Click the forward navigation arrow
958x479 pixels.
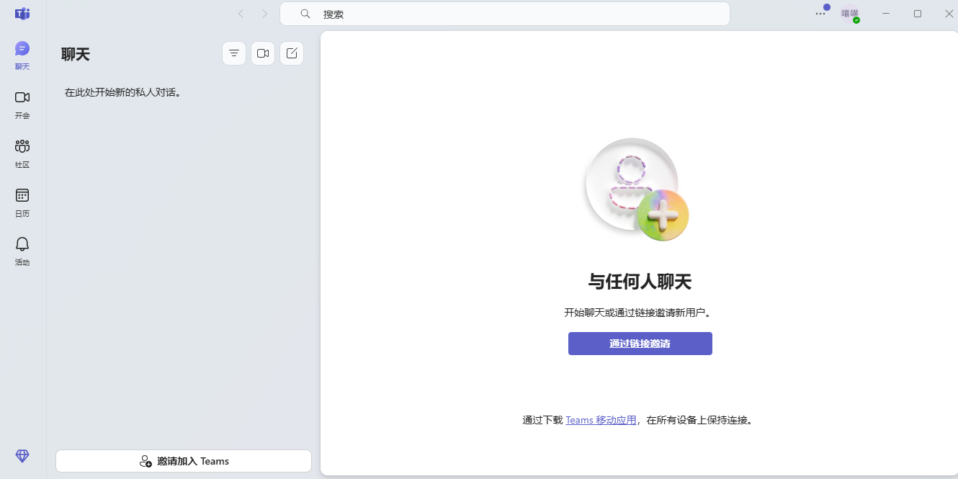(x=264, y=13)
